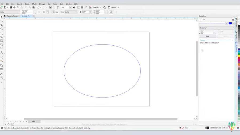
Task: Select the Interactive Fill tool
Action: [x=2, y=77]
